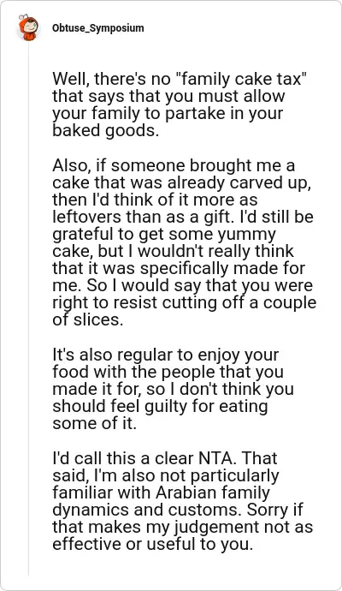Click the line "right to resist cutting off a couple"
The width and height of the screenshot is (342, 591).
pyautogui.click(x=185, y=303)
